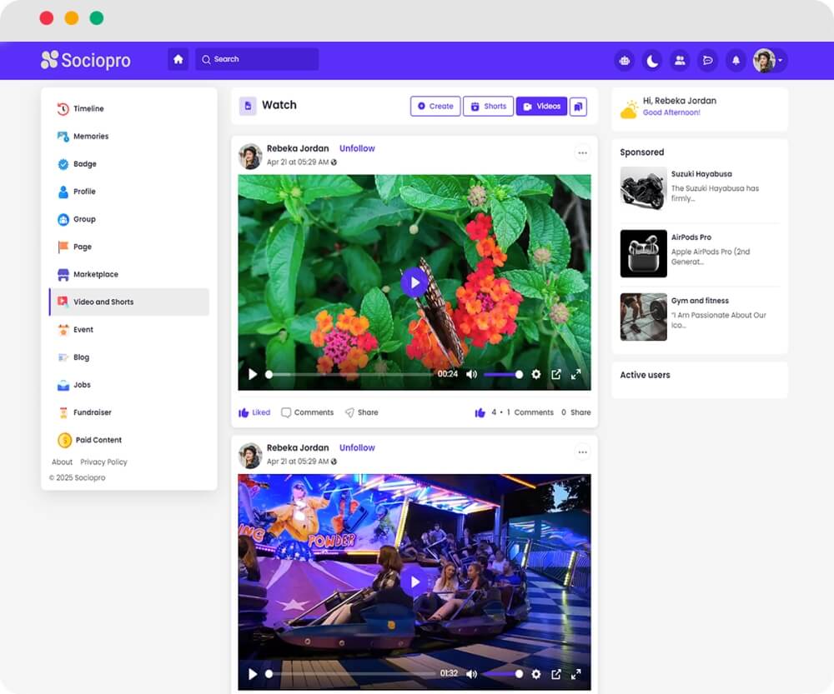Mute the butterfly video's volume
Image resolution: width=834 pixels, height=694 pixels.
point(471,375)
